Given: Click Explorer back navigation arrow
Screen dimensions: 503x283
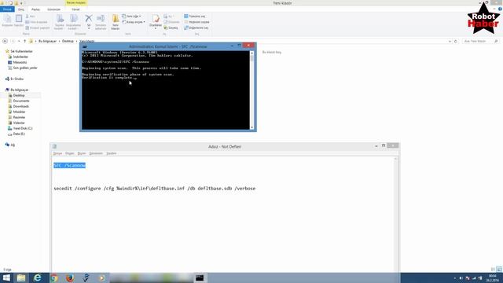Looking at the screenshot, I should [x=5, y=41].
